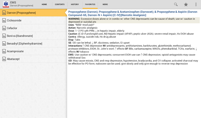
Task: Click the 'OD: May cause miosis' paragraph
Action: (133, 62)
